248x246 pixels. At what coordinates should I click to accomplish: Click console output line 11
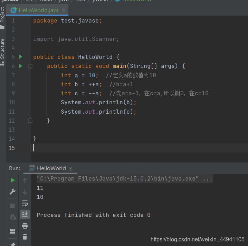[40, 188]
